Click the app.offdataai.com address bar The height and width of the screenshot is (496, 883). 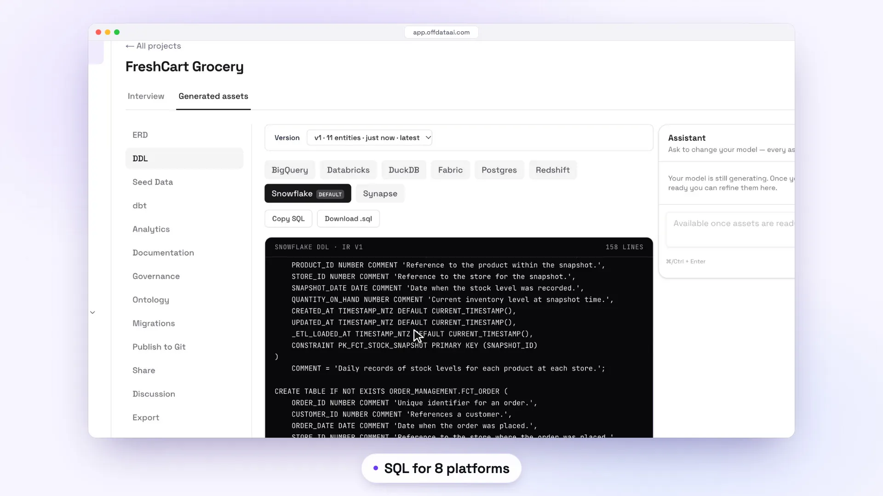[441, 32]
